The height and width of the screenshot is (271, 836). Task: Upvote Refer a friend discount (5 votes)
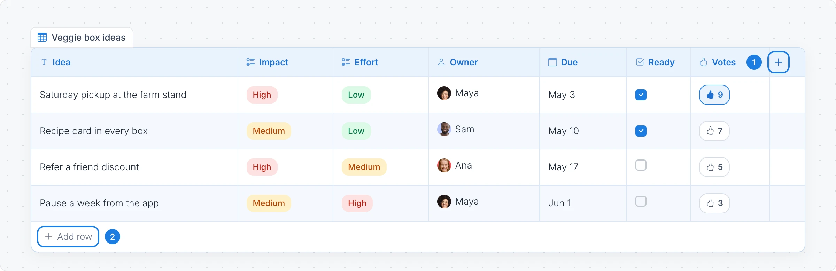click(x=714, y=167)
